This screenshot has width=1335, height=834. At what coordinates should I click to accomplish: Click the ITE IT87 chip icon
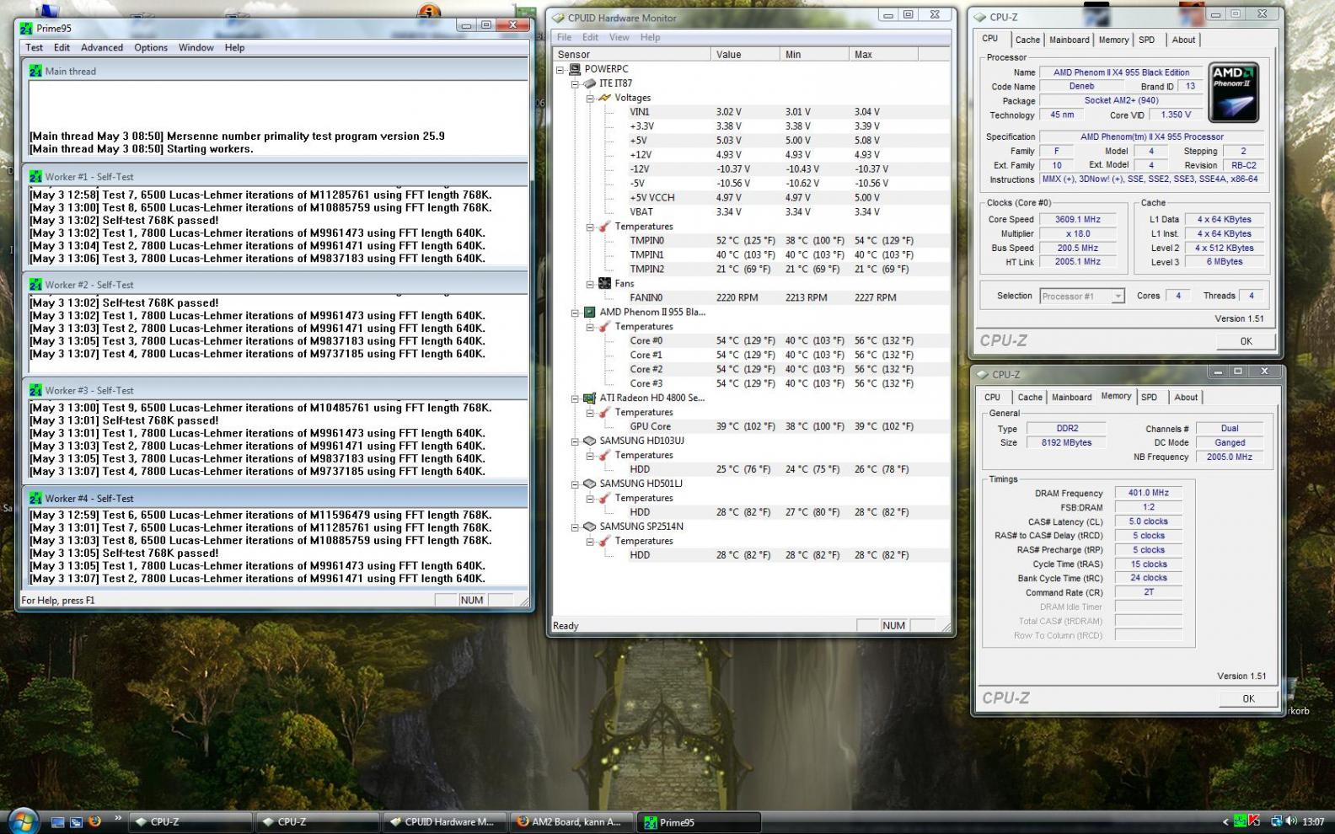click(590, 83)
